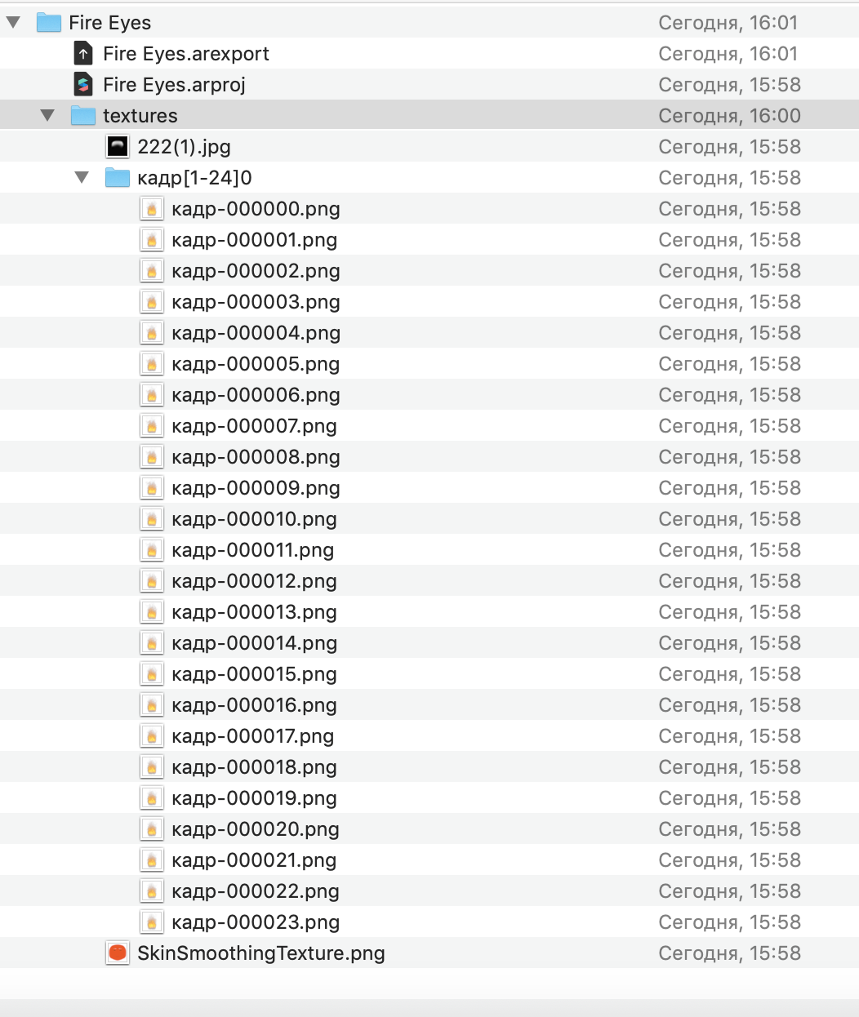Select the кадр-000021.png file name

click(254, 860)
